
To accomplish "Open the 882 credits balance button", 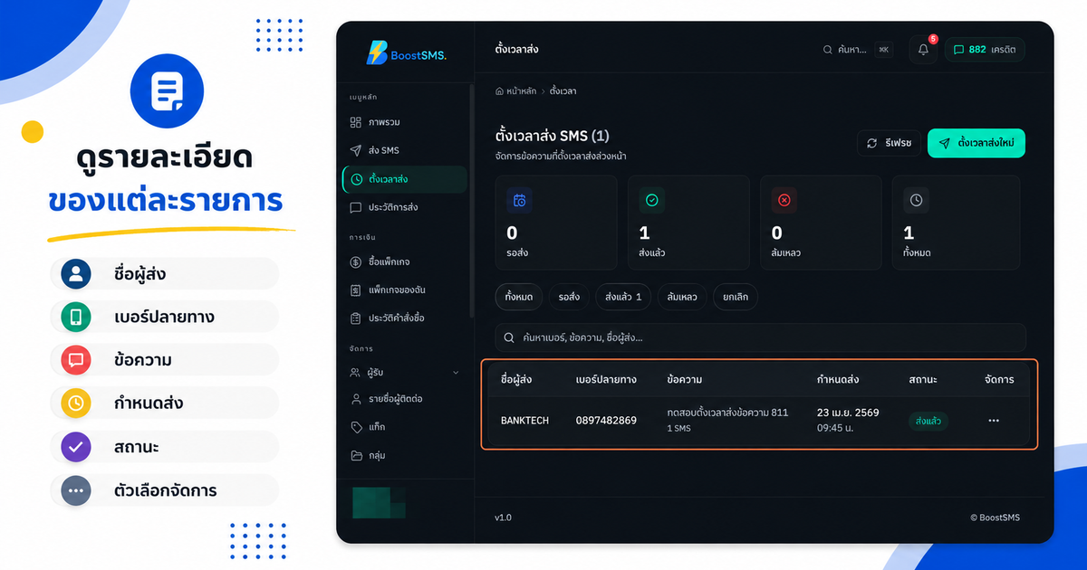I will click(x=985, y=50).
